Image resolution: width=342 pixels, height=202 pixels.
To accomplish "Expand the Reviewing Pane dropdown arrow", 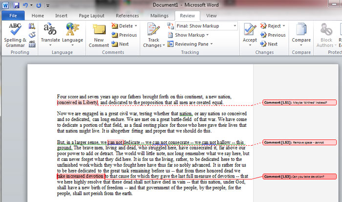I will coord(212,44).
